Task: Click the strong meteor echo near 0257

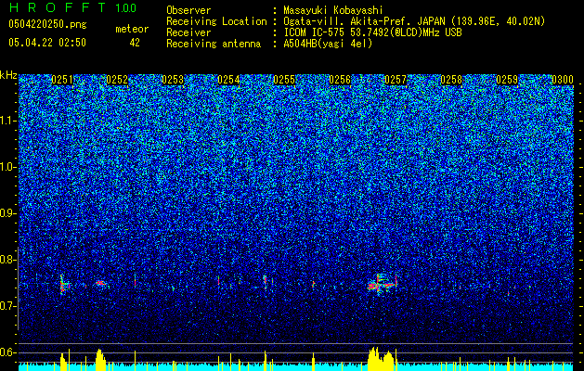Action: pyautogui.click(x=383, y=285)
